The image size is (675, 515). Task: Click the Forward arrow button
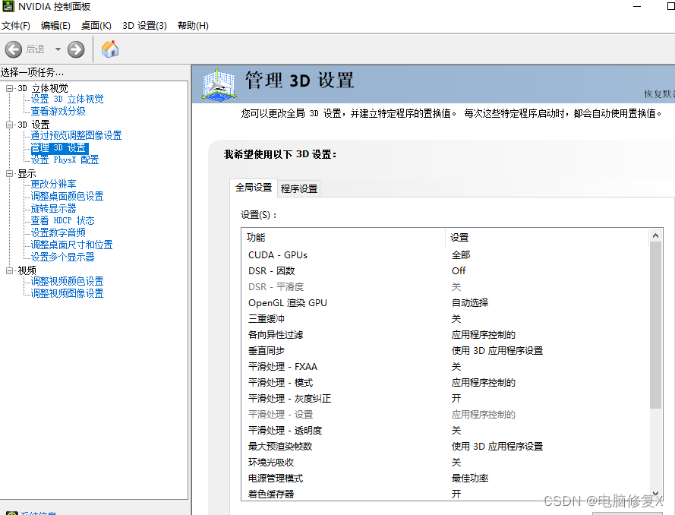click(x=76, y=49)
